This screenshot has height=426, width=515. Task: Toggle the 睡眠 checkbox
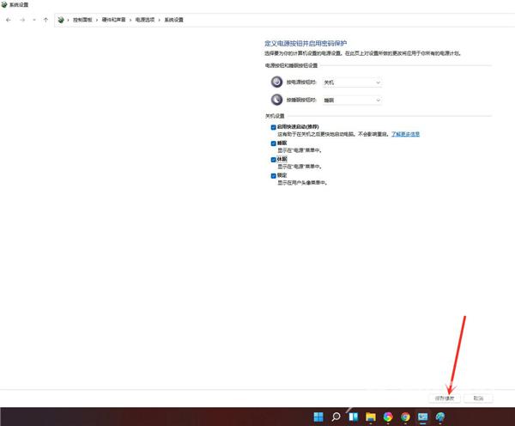point(273,143)
